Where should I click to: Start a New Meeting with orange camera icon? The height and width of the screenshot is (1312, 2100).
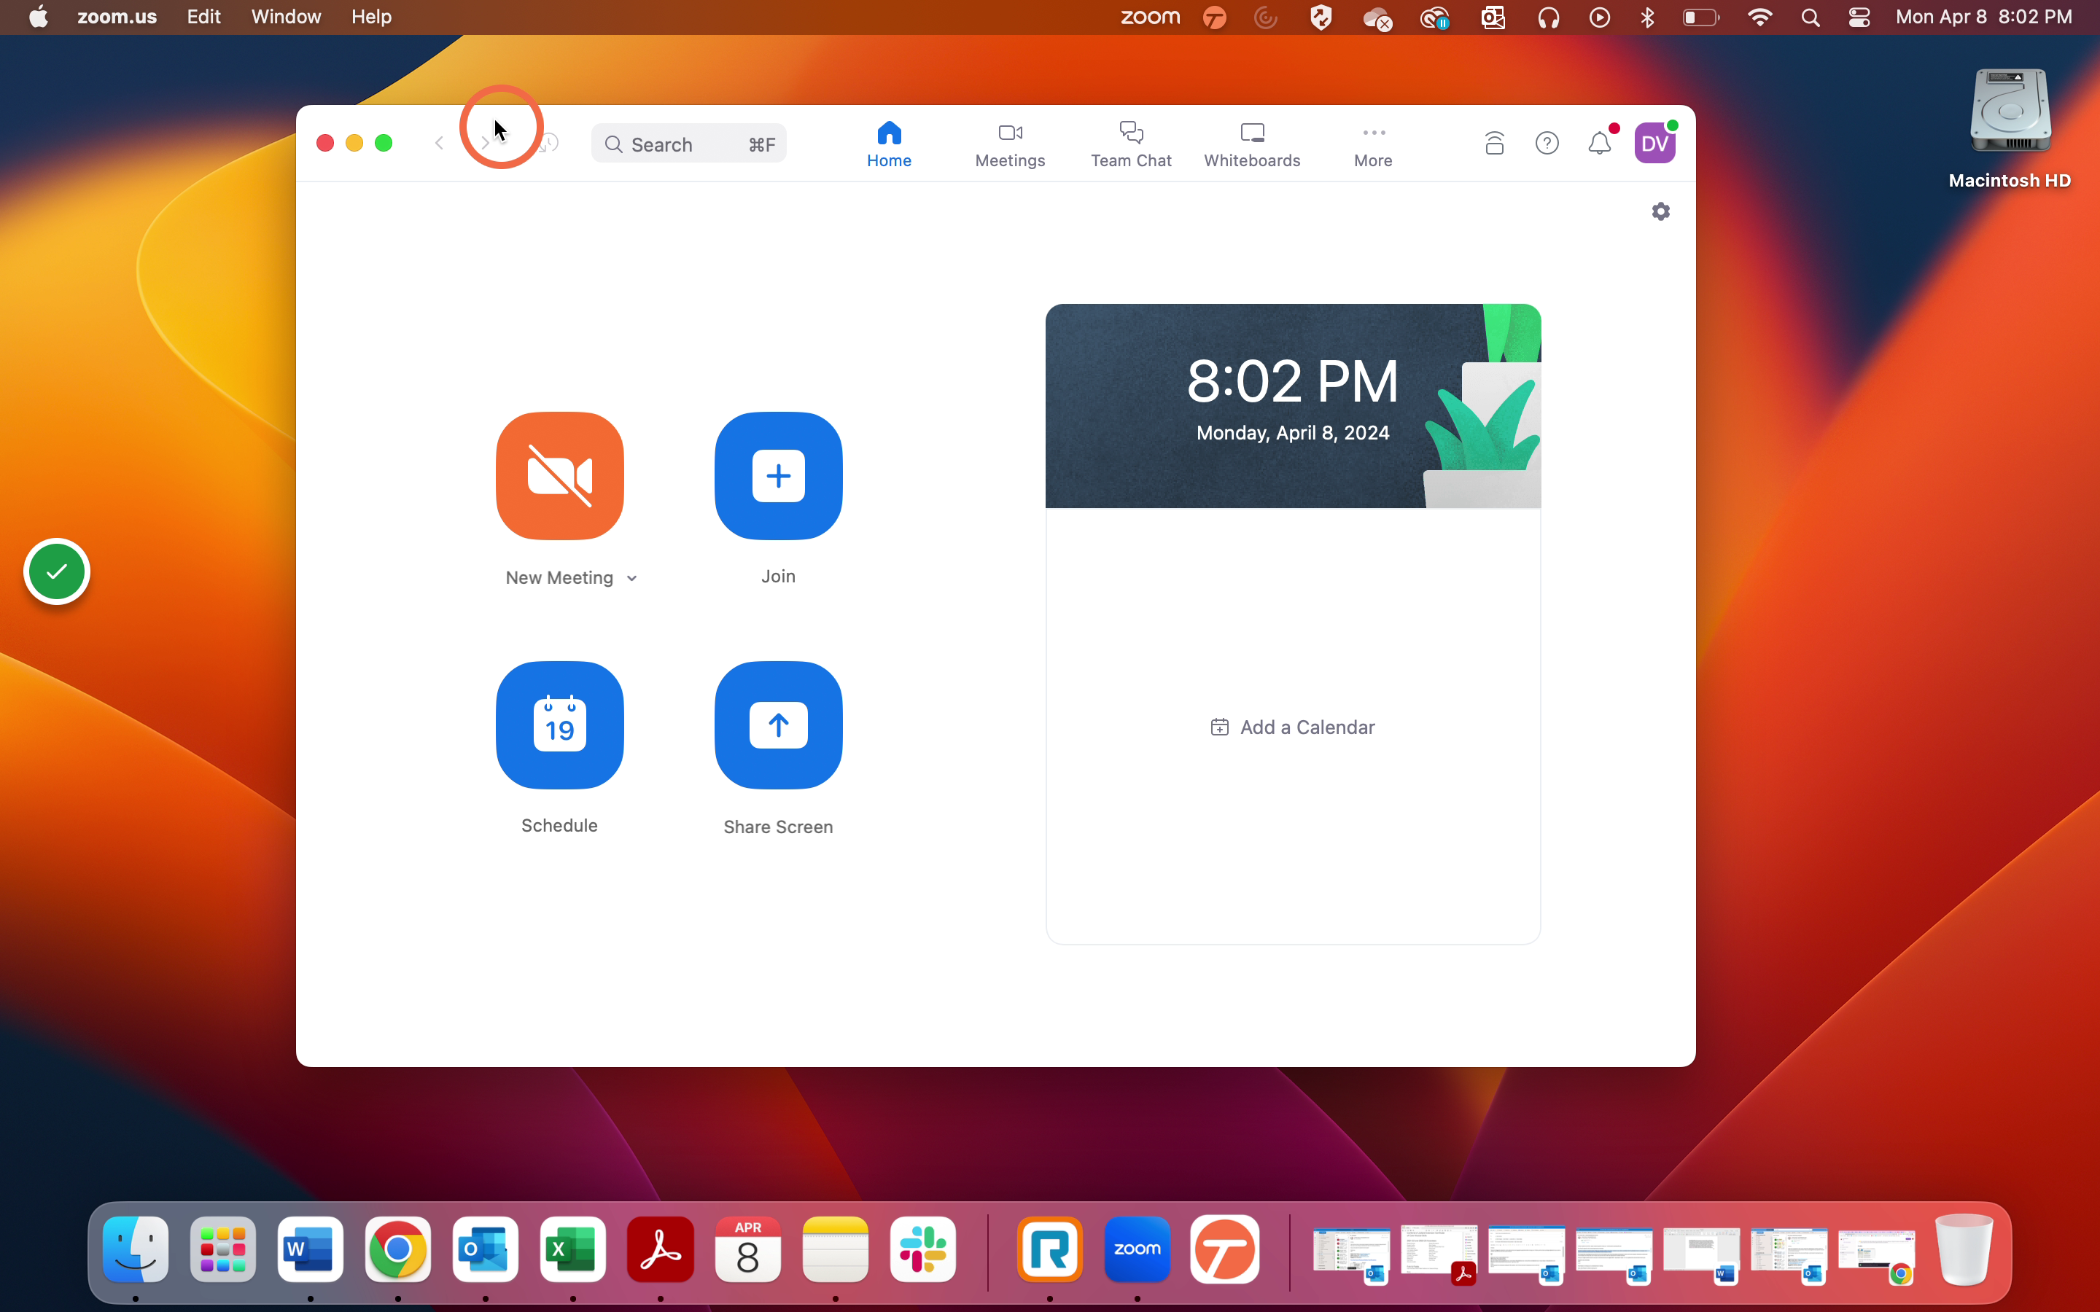point(560,475)
